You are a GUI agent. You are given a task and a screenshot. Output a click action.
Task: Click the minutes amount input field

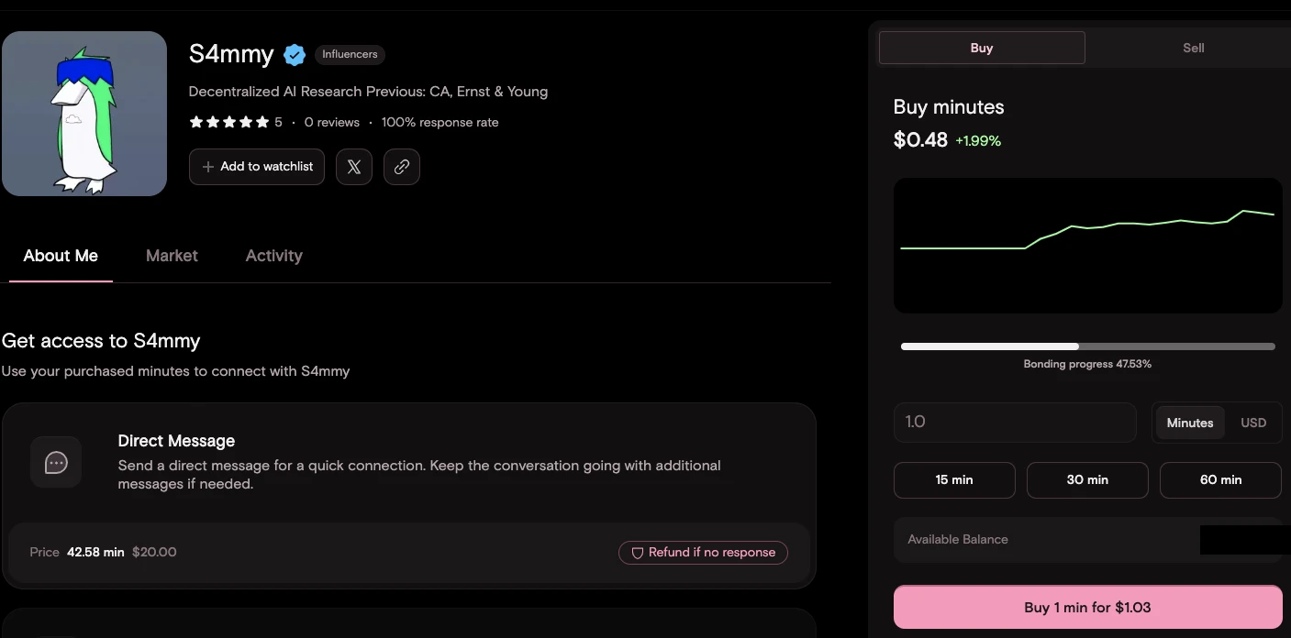click(x=1014, y=423)
